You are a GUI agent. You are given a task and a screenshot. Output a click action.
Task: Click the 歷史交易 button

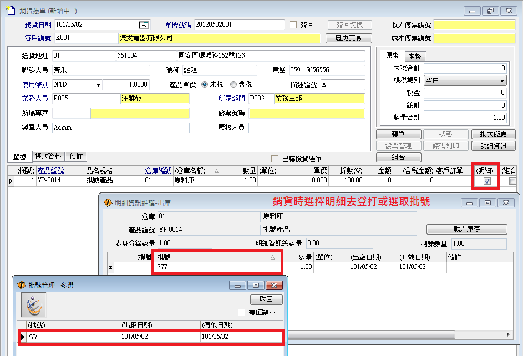click(348, 38)
